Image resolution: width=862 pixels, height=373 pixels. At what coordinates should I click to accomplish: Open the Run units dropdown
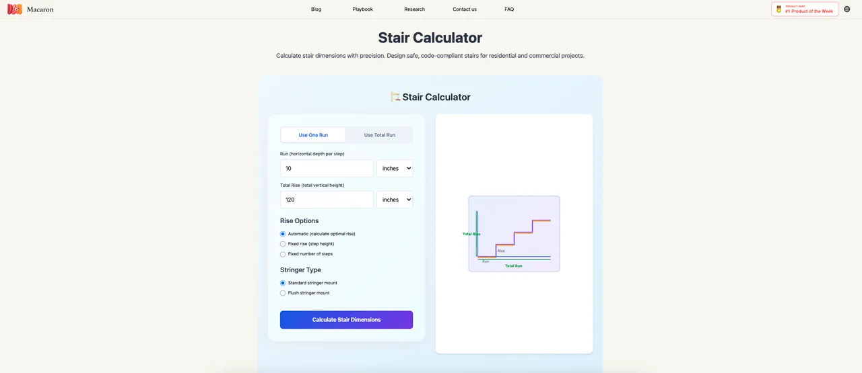395,169
